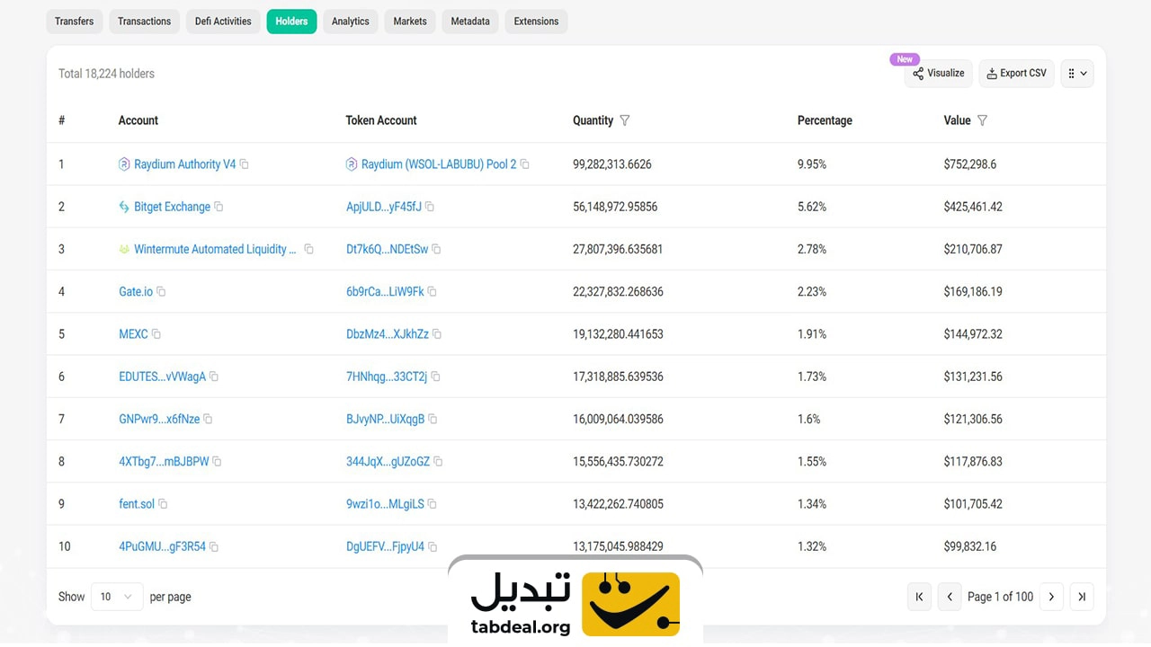The image size is (1151, 647).
Task: Copy the Raydium (WSOL-LABUBU) Pool 2 token account
Action: [x=524, y=164]
